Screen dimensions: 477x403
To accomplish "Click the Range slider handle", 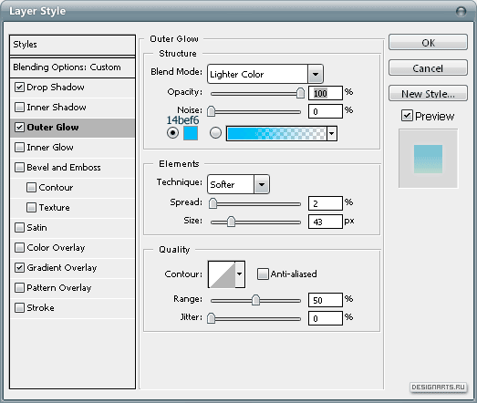I will 256,300.
